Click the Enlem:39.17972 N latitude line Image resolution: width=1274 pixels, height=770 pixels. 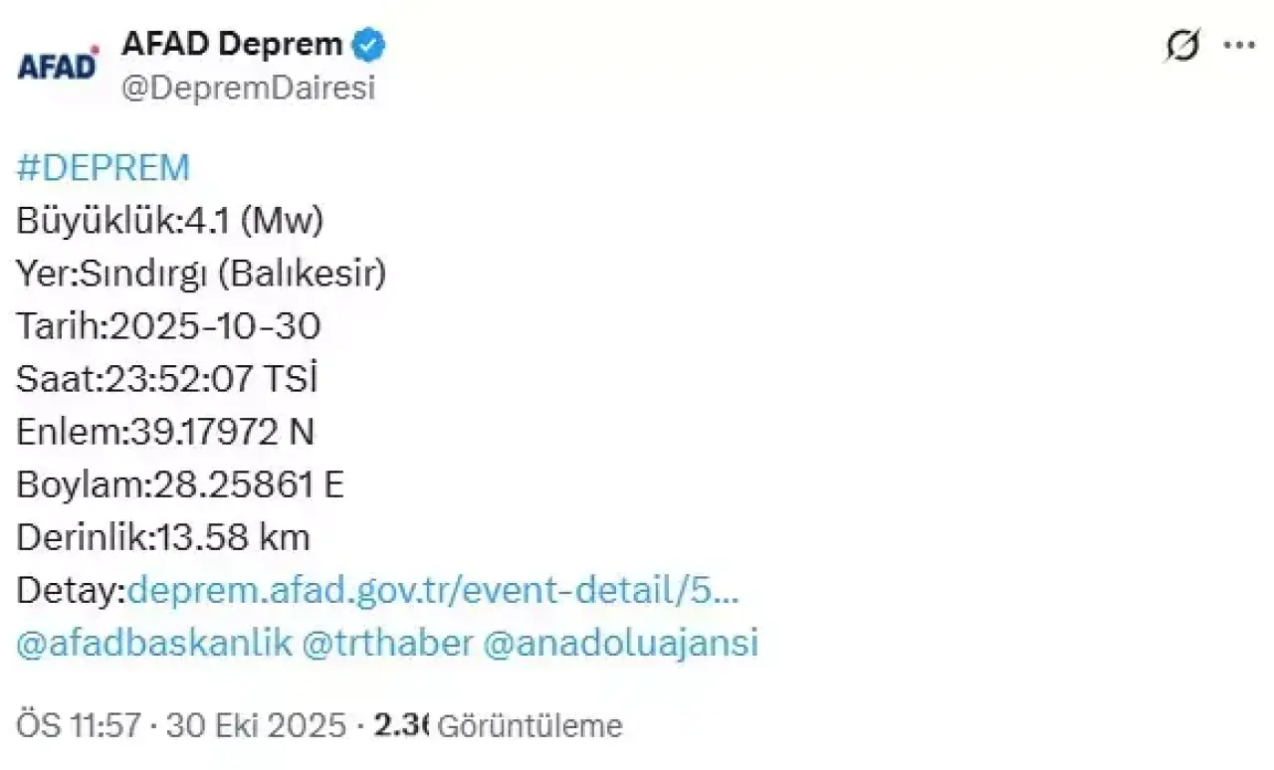pos(166,432)
